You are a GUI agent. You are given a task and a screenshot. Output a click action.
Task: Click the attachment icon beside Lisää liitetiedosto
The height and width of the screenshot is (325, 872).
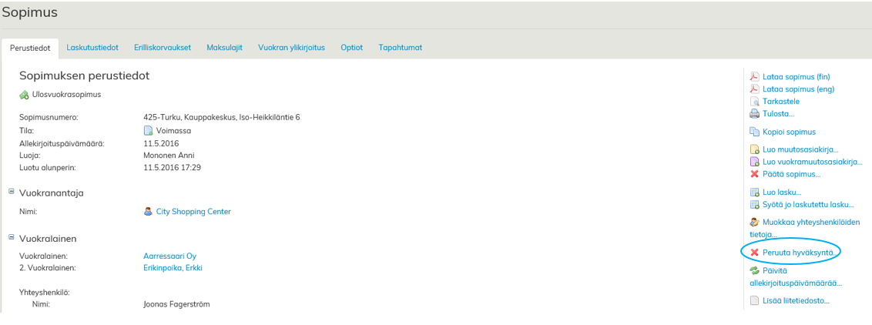point(755,300)
